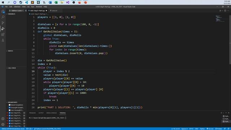The width and height of the screenshot is (231, 130).
Task: Toggle second AoC-Day14 breakpoint checkbox
Action: 10,116
